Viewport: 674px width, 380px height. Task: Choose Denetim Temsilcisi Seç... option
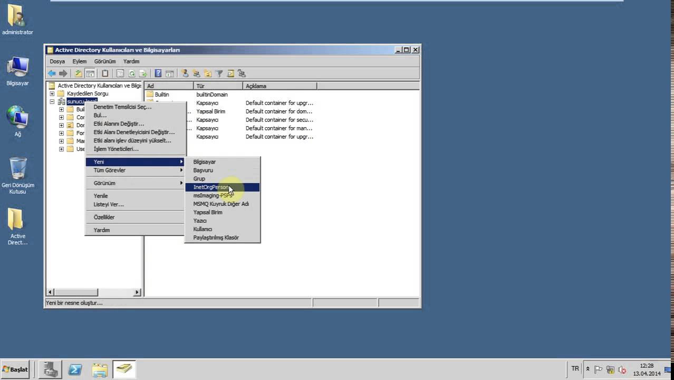[x=136, y=107]
